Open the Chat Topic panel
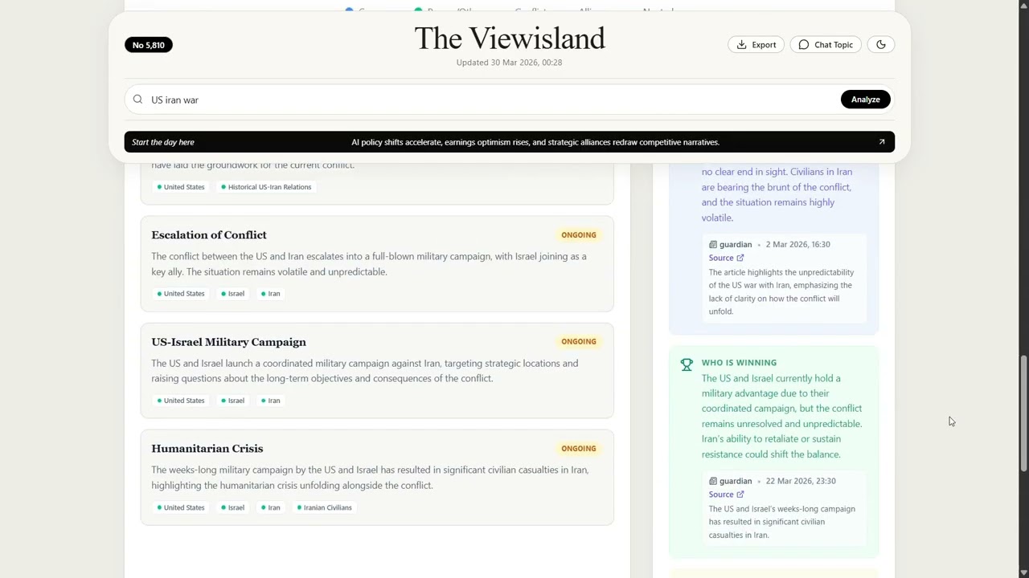Screen dimensions: 1029x578 [826, 45]
